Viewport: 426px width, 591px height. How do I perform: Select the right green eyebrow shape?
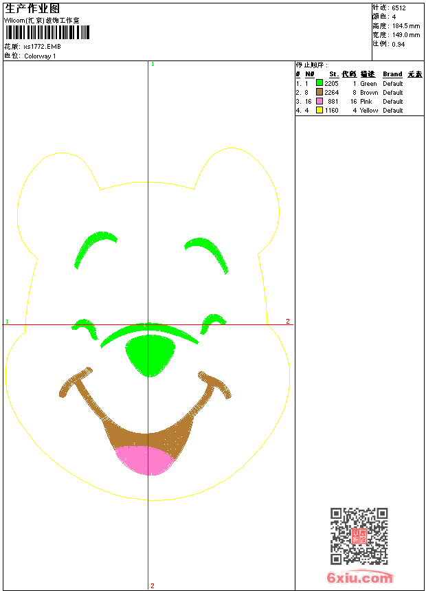pos(207,255)
